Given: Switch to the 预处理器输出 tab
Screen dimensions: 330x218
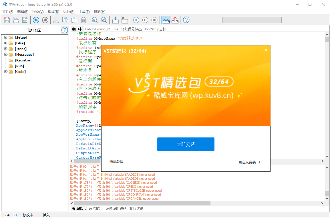Looking at the screenshot, I should [x=131, y=29].
